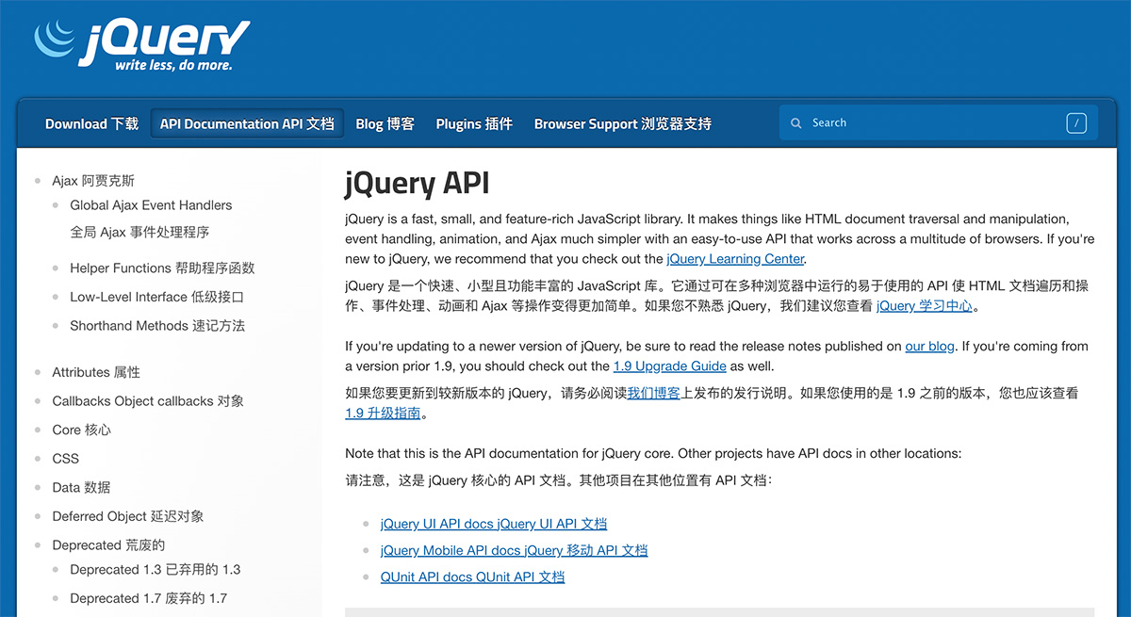Open jQuery UI API docs link
Screen dimensions: 1131x617
pos(494,524)
